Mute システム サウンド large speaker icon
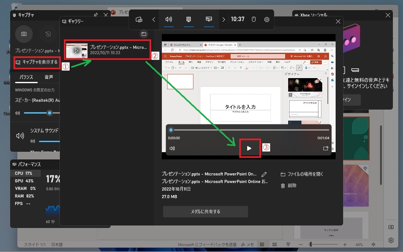403x252 pixels. point(20,136)
